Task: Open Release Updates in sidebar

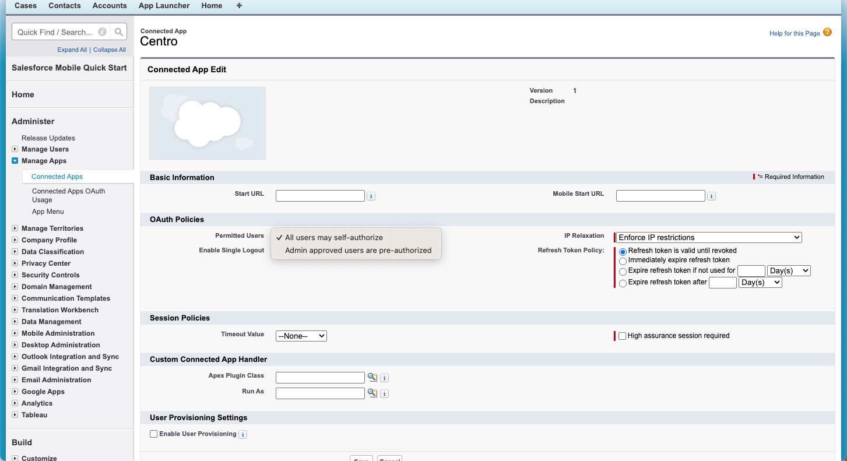Action: tap(48, 138)
